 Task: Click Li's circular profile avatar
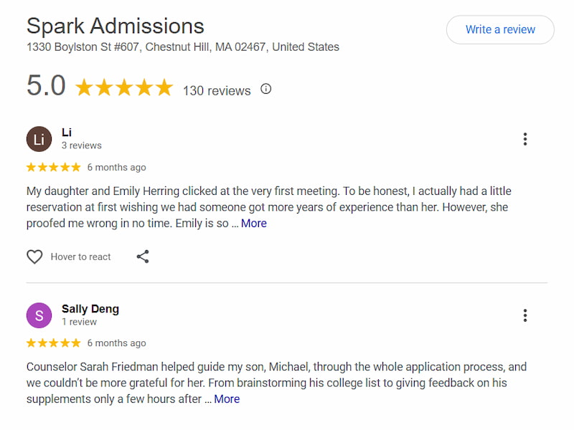(x=39, y=139)
